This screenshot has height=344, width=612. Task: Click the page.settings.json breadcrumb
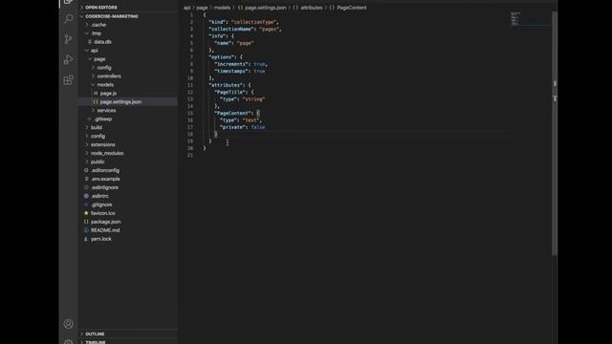[266, 8]
